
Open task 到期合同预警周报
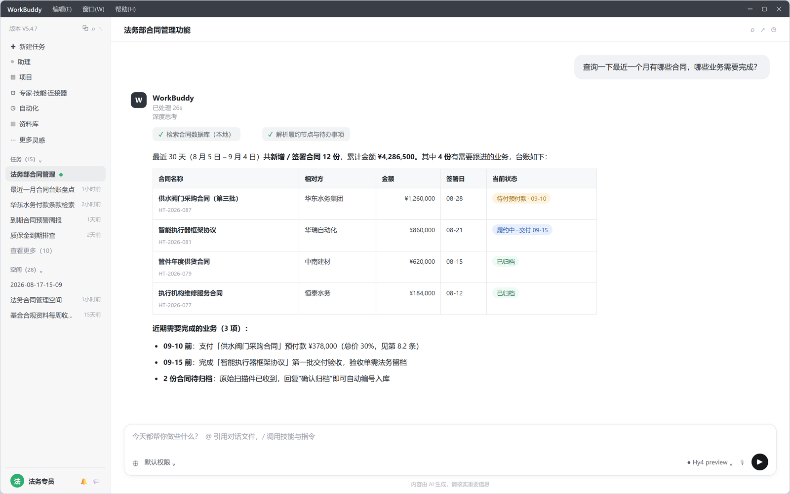[x=55, y=220]
